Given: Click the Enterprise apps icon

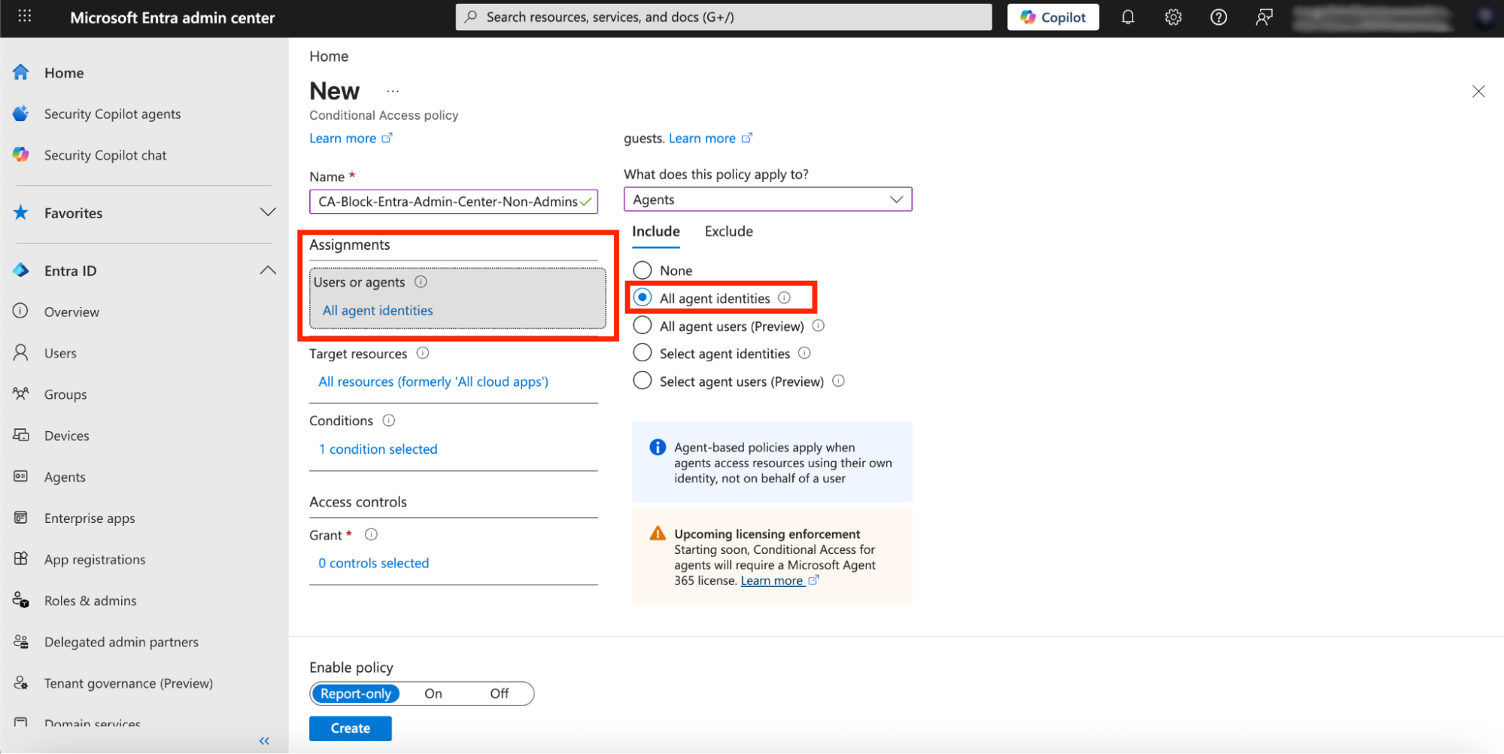Looking at the screenshot, I should tap(21, 518).
